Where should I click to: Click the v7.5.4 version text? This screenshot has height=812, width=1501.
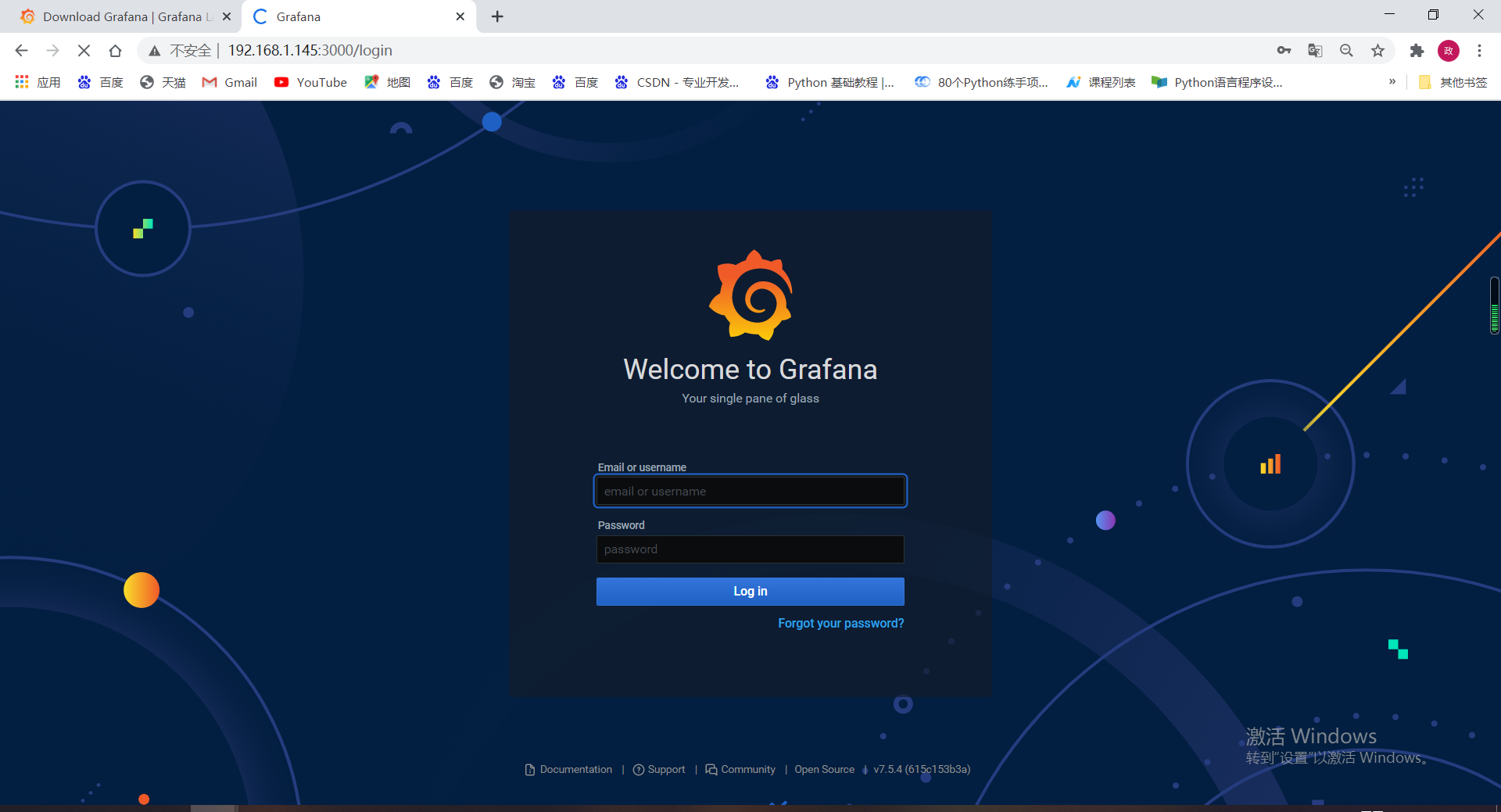[x=922, y=769]
